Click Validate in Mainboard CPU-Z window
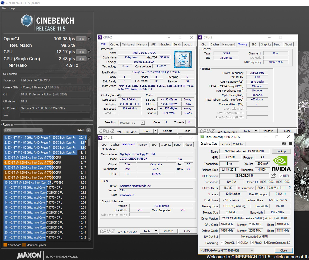 click(168, 231)
